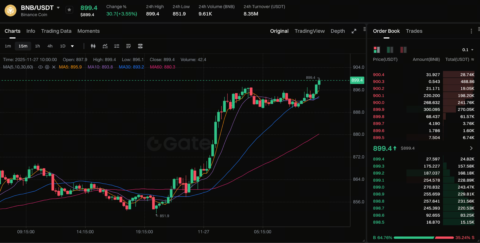The image size is (480, 243).
Task: Click the MA10: 893.8 value
Action: point(100,67)
